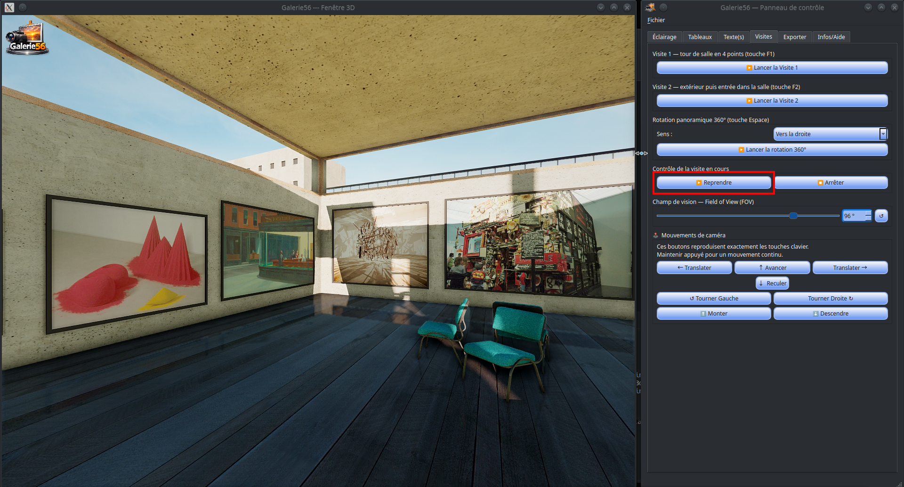Click the FOV reset arrow icon button
This screenshot has width=904, height=487.
pos(881,216)
